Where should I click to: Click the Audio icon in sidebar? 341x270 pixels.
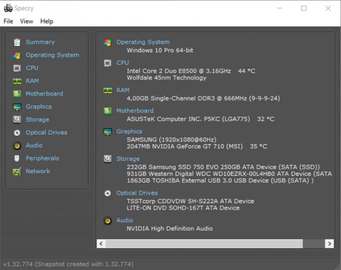pos(17,145)
